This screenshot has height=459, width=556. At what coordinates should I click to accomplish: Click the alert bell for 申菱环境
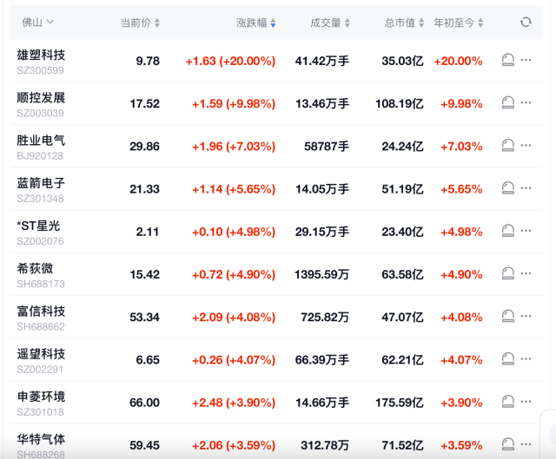(508, 402)
